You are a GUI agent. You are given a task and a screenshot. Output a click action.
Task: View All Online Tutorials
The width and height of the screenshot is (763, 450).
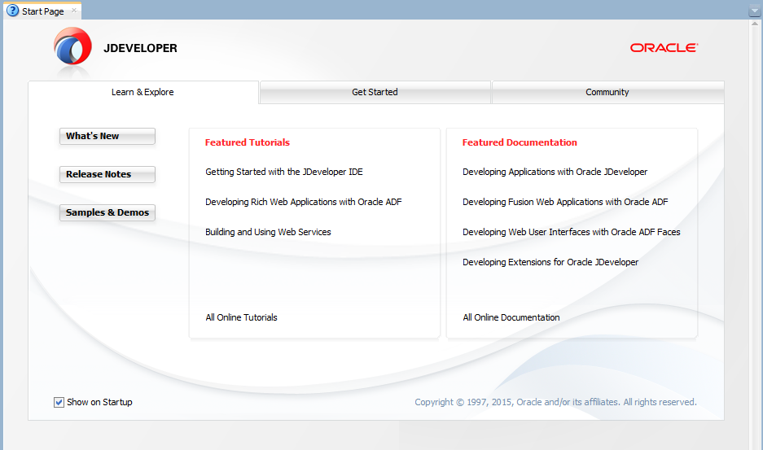pyautogui.click(x=241, y=317)
